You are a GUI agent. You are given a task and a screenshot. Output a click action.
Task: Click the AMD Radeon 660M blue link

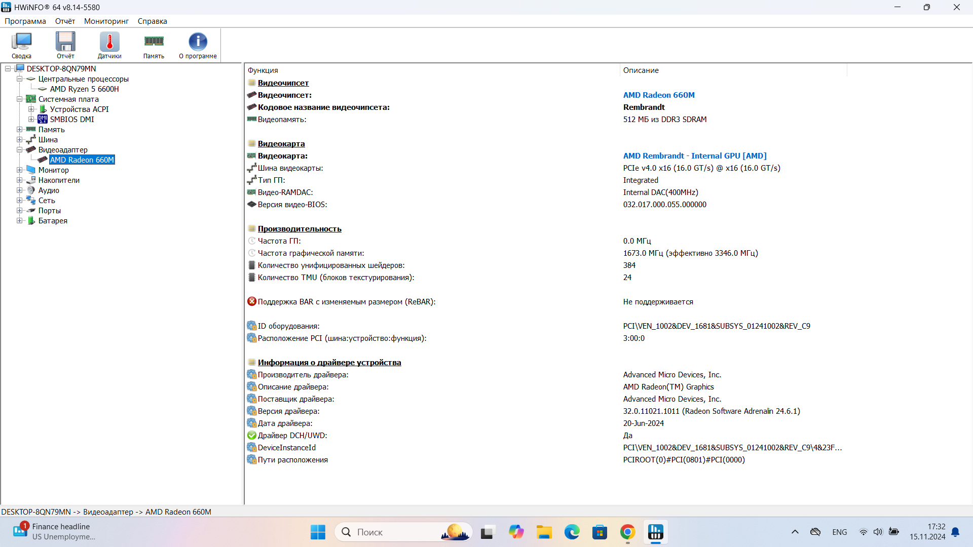tap(658, 95)
